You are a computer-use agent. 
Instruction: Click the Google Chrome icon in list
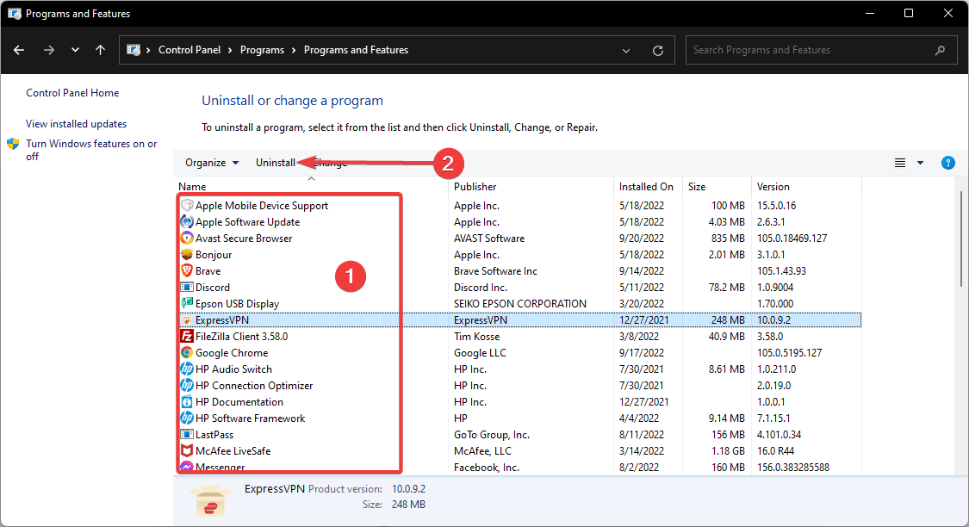click(187, 353)
